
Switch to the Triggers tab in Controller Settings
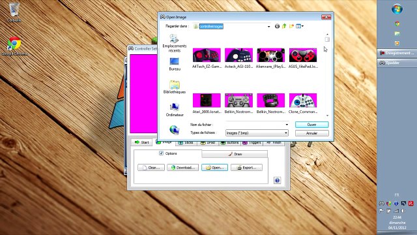(252, 143)
